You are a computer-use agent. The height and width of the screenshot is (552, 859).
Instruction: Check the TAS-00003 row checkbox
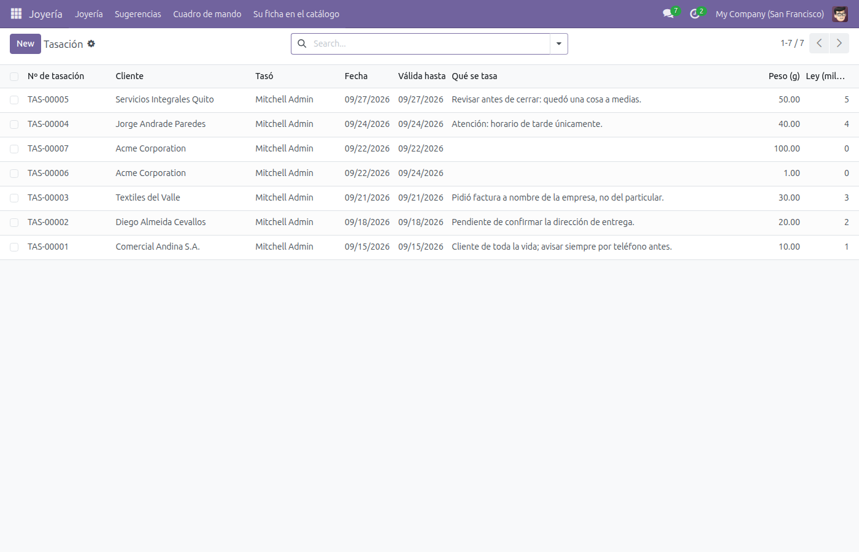14,198
